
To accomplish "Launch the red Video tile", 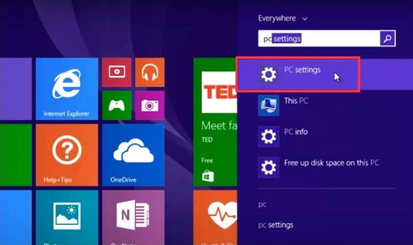I will pos(117,72).
